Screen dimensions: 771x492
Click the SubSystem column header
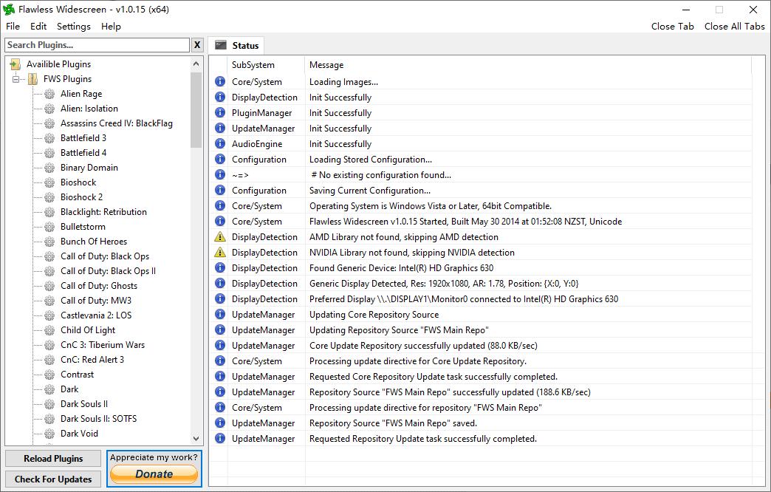266,65
